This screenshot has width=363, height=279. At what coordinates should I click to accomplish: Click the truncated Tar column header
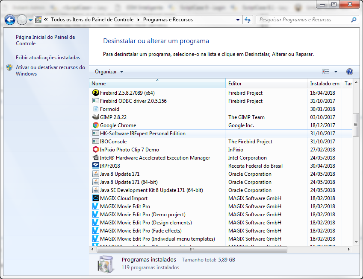pyautogui.click(x=348, y=83)
